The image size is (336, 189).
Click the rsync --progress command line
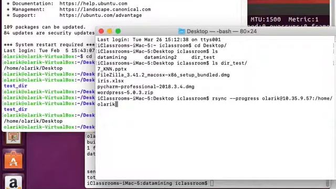coord(215,101)
